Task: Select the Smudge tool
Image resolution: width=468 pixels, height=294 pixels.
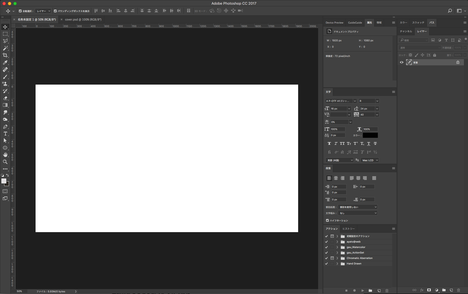Action: click(5, 112)
